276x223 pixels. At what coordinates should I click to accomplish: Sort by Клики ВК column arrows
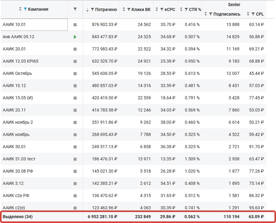point(124,9)
